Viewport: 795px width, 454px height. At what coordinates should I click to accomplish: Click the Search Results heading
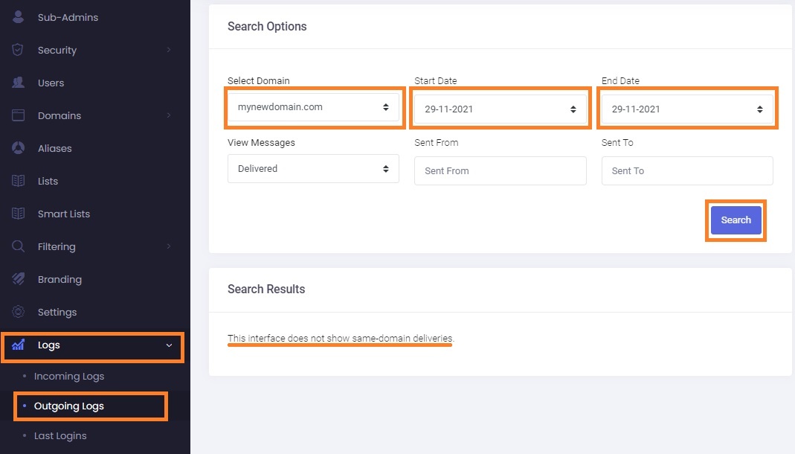[266, 289]
